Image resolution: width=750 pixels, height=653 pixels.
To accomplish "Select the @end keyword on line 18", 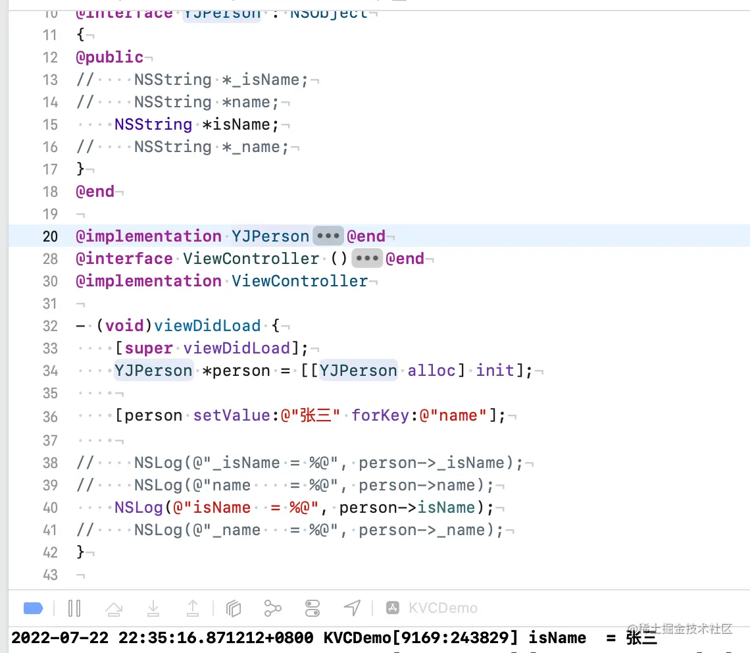I will tap(95, 191).
